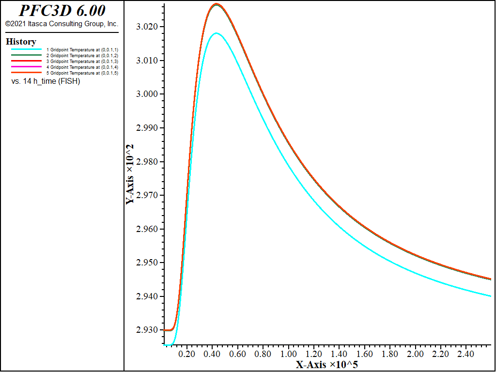The width and height of the screenshot is (496, 372).
Task: Click the magenta legend line swatch
Action: pos(27,67)
